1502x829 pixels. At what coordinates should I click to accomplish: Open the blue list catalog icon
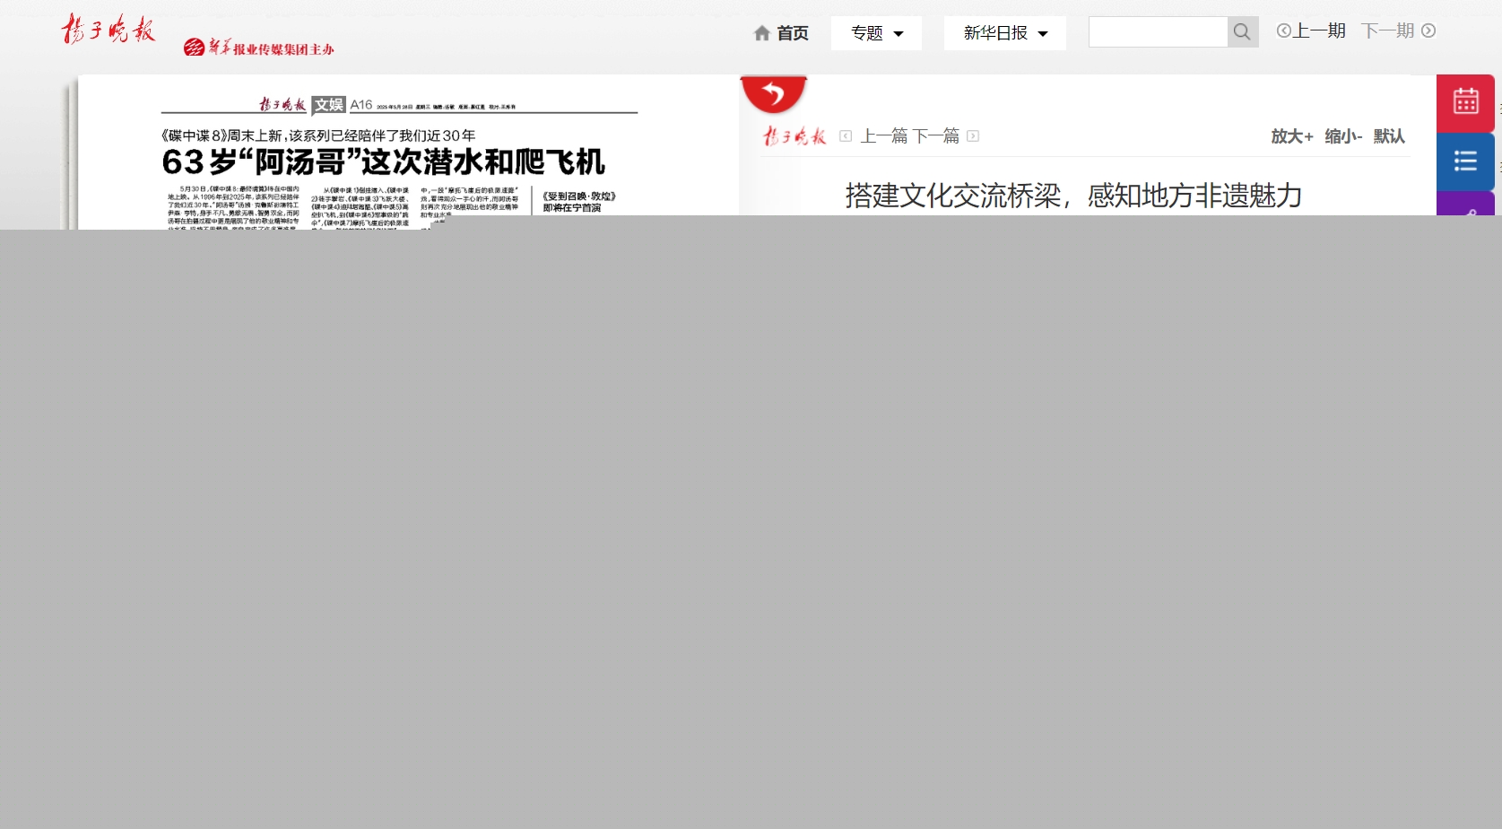tap(1465, 161)
